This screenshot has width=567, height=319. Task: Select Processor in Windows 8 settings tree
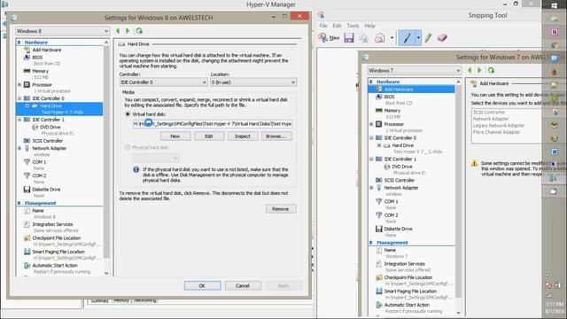pyautogui.click(x=42, y=85)
